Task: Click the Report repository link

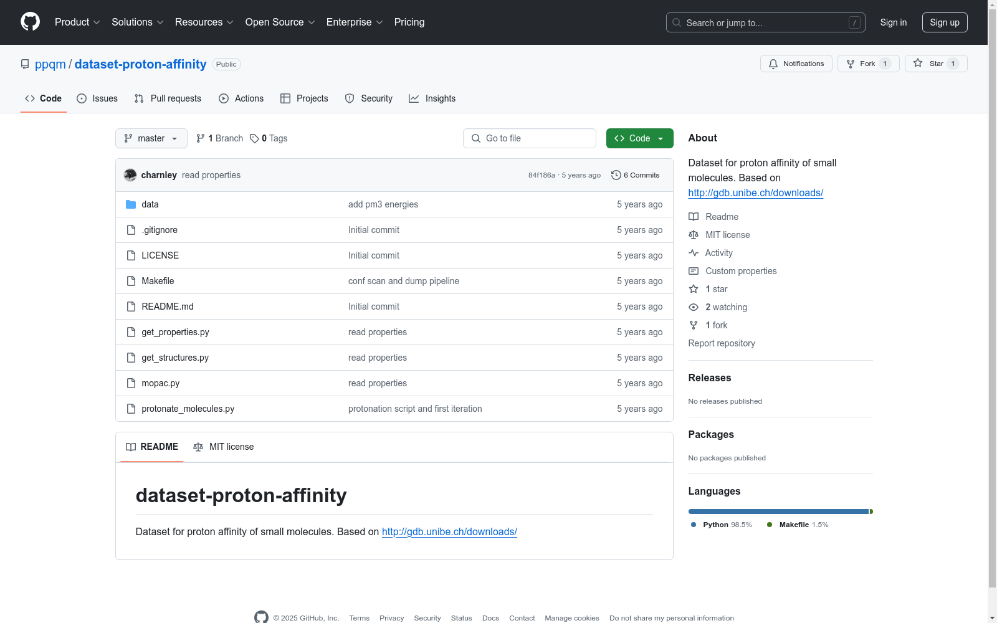Action: click(x=722, y=343)
